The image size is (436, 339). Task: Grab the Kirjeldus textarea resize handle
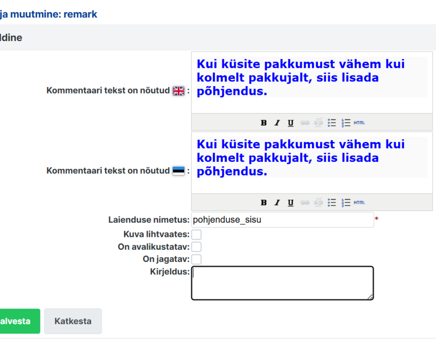pyautogui.click(x=370, y=297)
